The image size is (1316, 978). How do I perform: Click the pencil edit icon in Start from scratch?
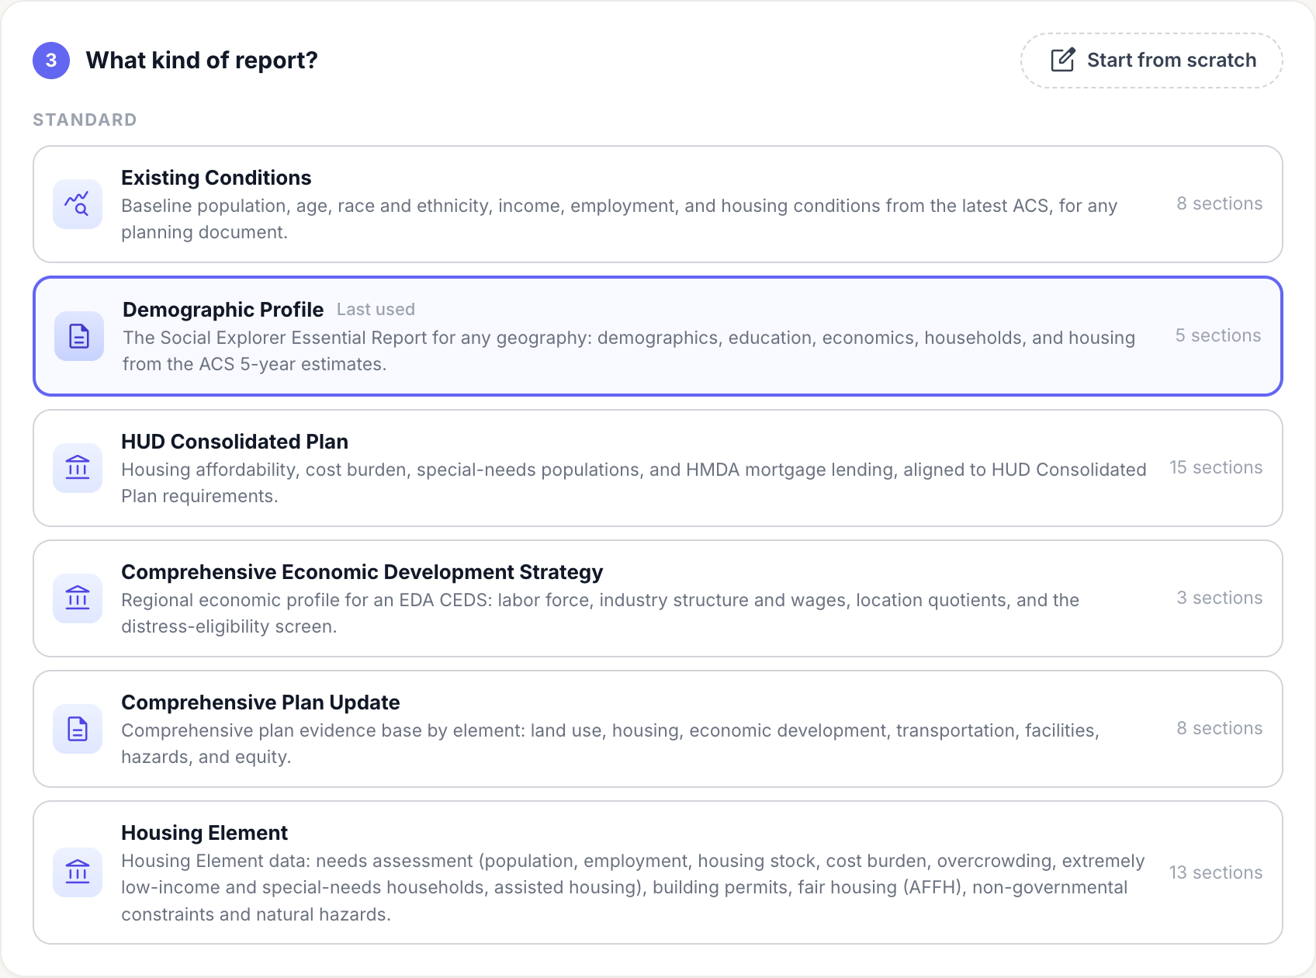tap(1062, 60)
